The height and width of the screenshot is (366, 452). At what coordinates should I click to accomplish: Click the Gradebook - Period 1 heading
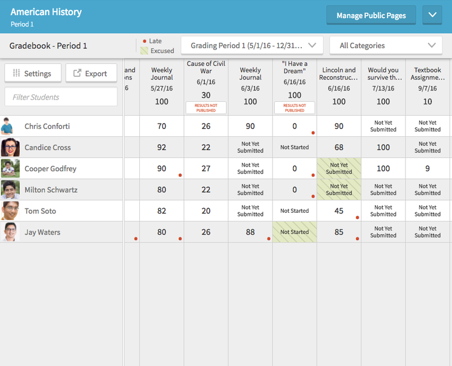48,46
